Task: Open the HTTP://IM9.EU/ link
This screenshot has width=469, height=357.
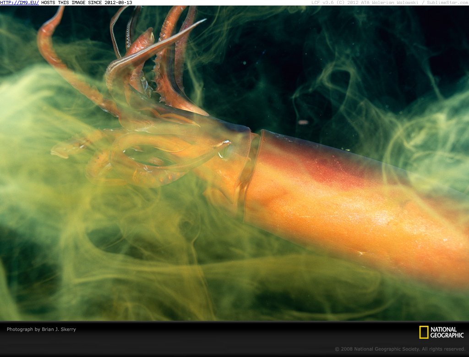Action: (19, 3)
